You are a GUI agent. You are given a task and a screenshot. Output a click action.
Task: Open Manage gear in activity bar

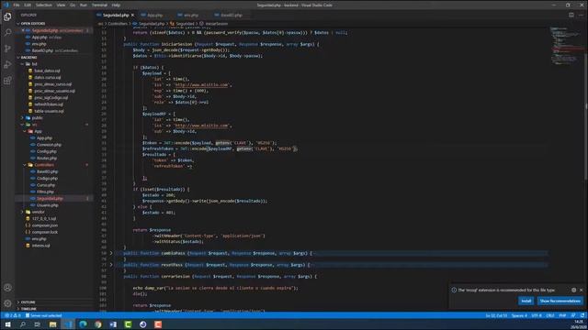7,303
